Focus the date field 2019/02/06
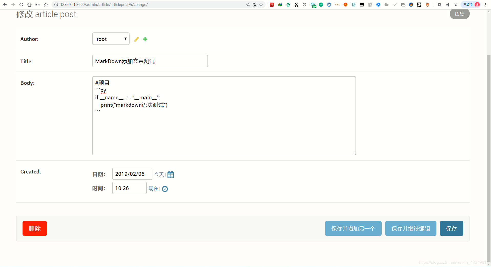 pos(132,174)
